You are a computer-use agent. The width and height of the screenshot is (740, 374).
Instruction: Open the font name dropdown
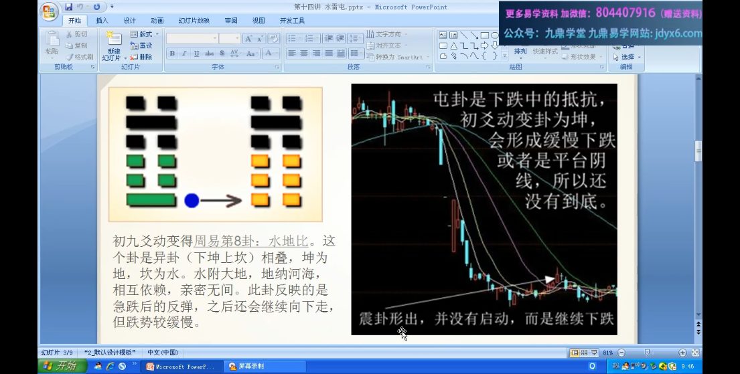pyautogui.click(x=215, y=39)
